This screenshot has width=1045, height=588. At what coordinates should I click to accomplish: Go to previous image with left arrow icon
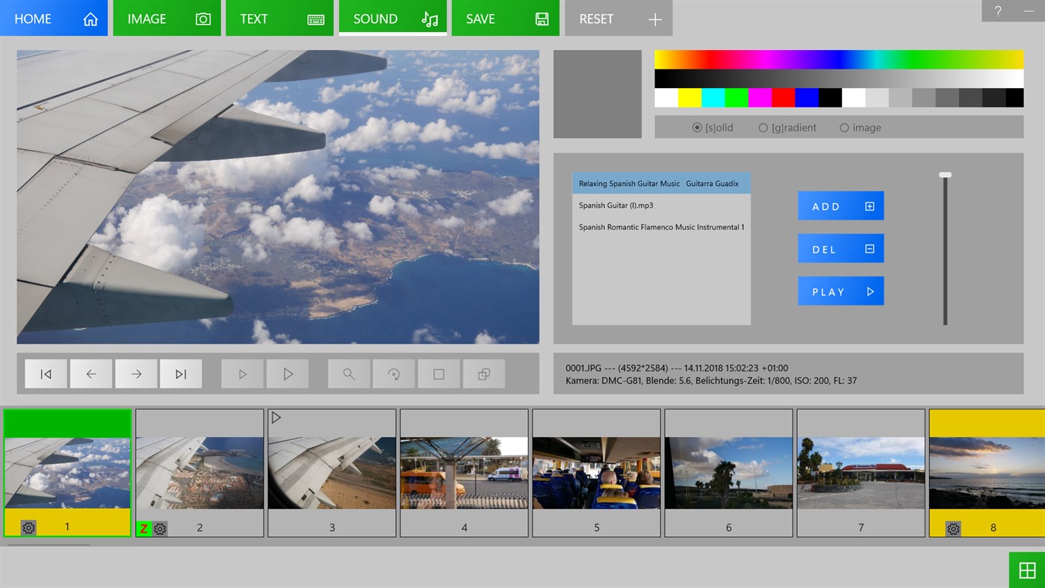pyautogui.click(x=90, y=373)
